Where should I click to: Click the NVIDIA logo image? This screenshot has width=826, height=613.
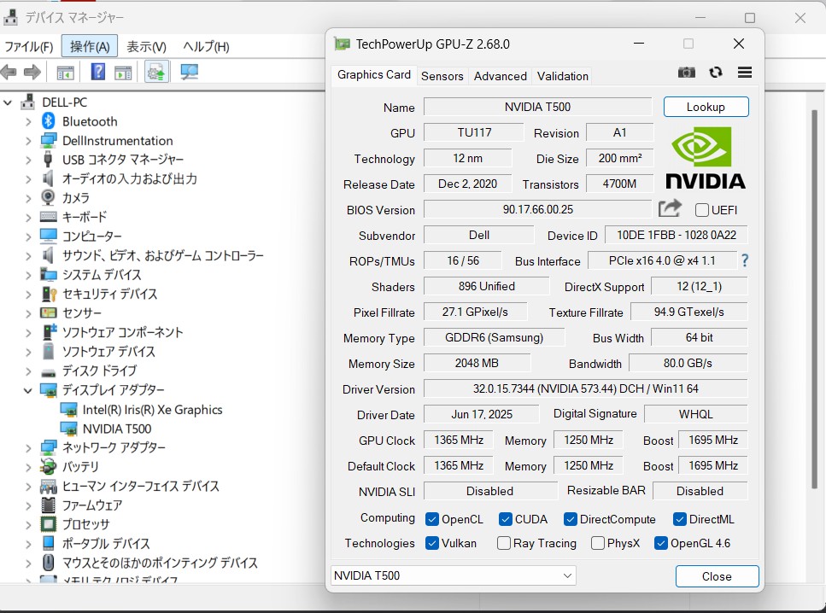pyautogui.click(x=705, y=158)
